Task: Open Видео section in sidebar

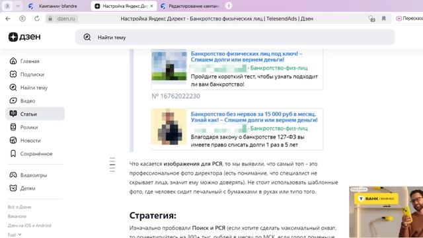Action: click(35, 101)
